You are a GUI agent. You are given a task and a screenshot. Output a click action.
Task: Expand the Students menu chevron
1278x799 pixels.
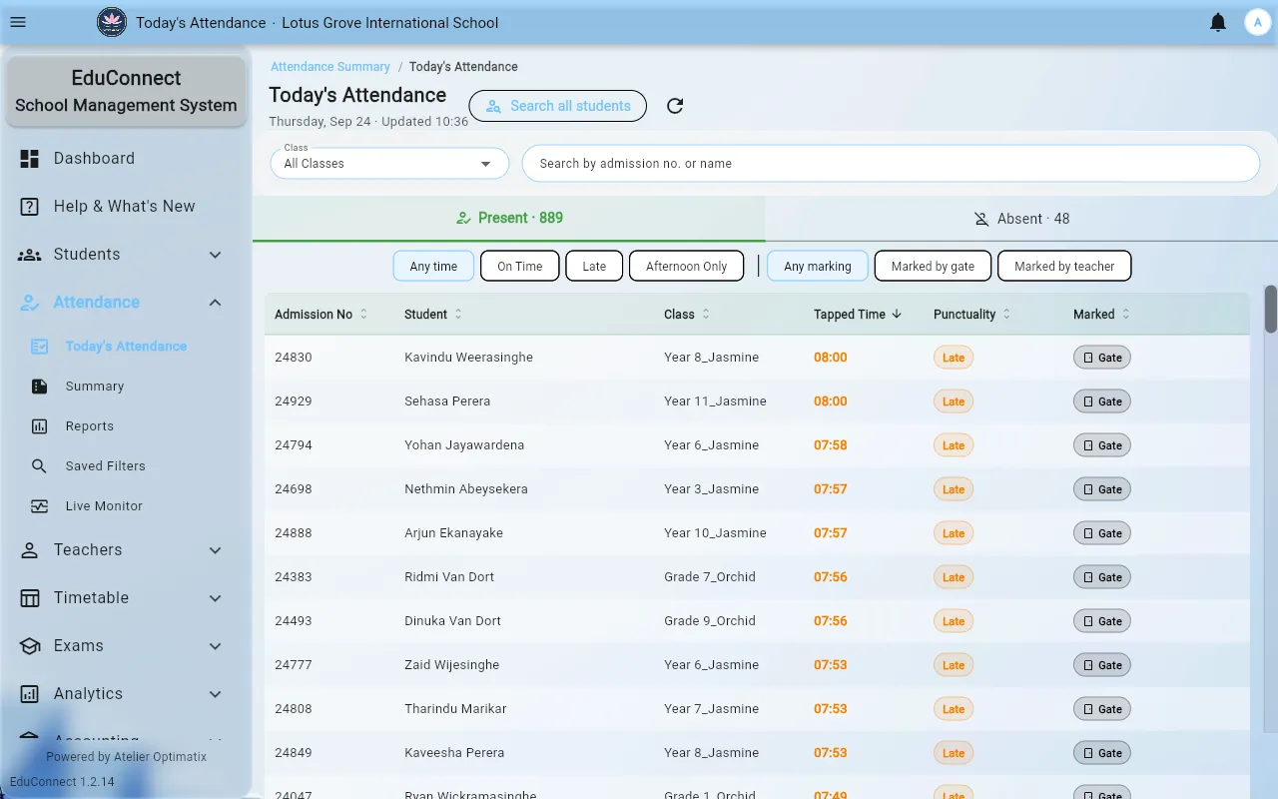coord(216,255)
